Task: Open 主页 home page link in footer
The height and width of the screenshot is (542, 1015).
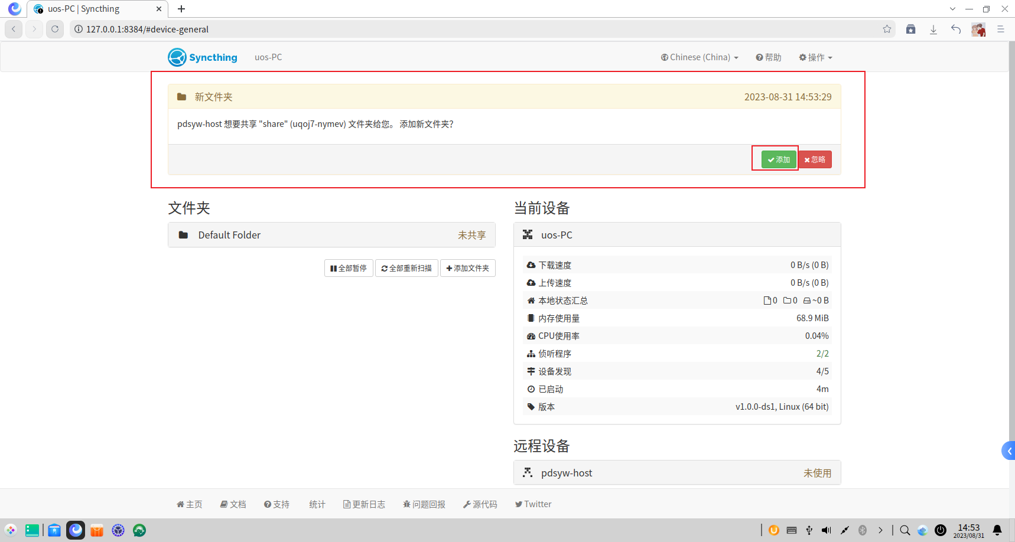Action: pos(189,504)
